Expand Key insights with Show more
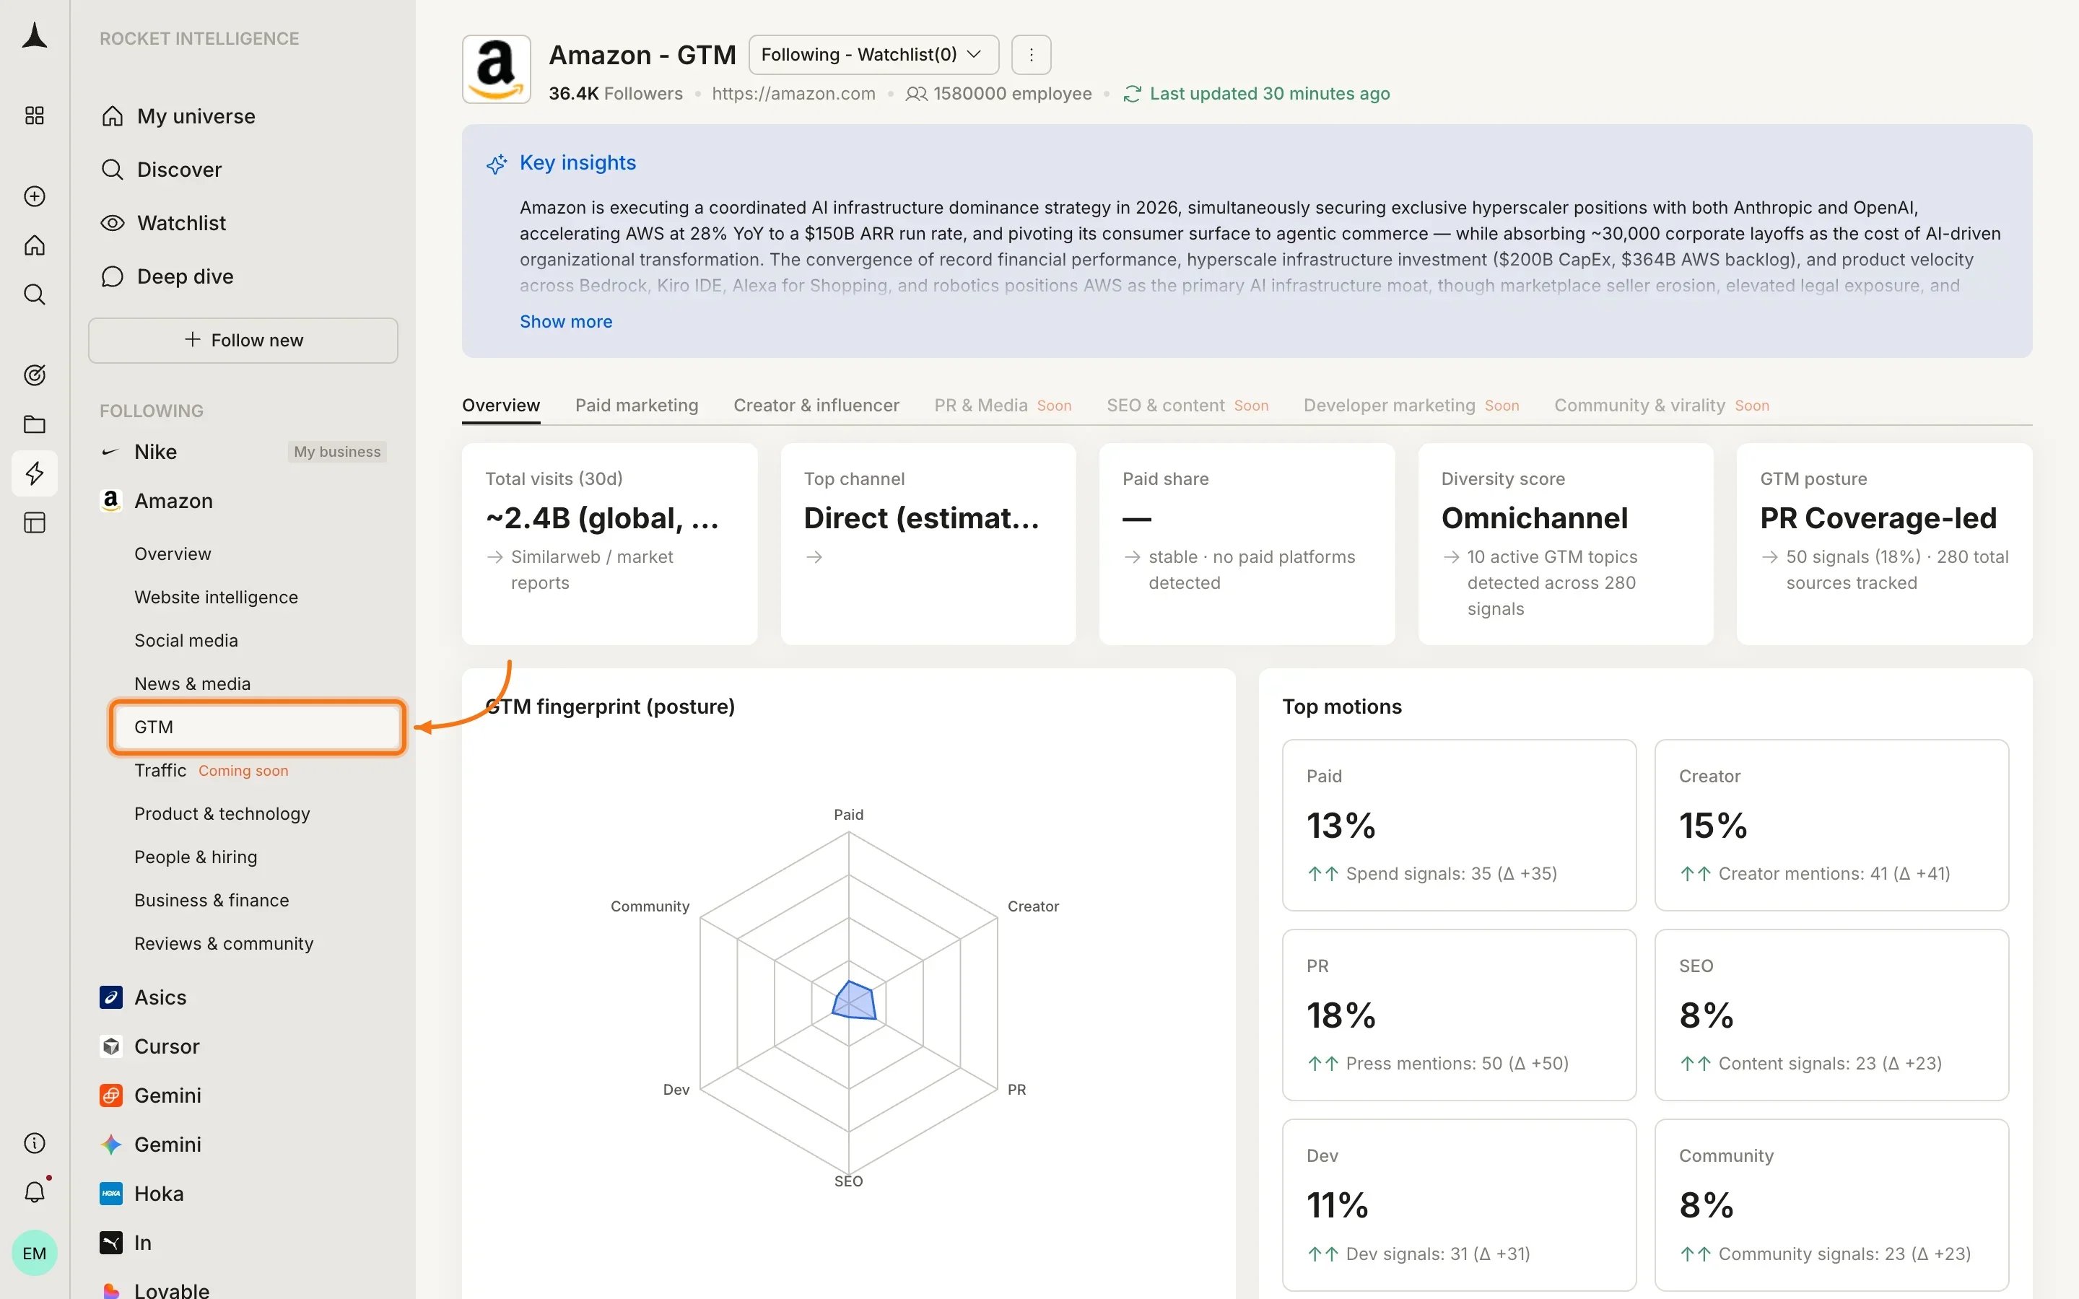This screenshot has height=1299, width=2079. tap(565, 321)
